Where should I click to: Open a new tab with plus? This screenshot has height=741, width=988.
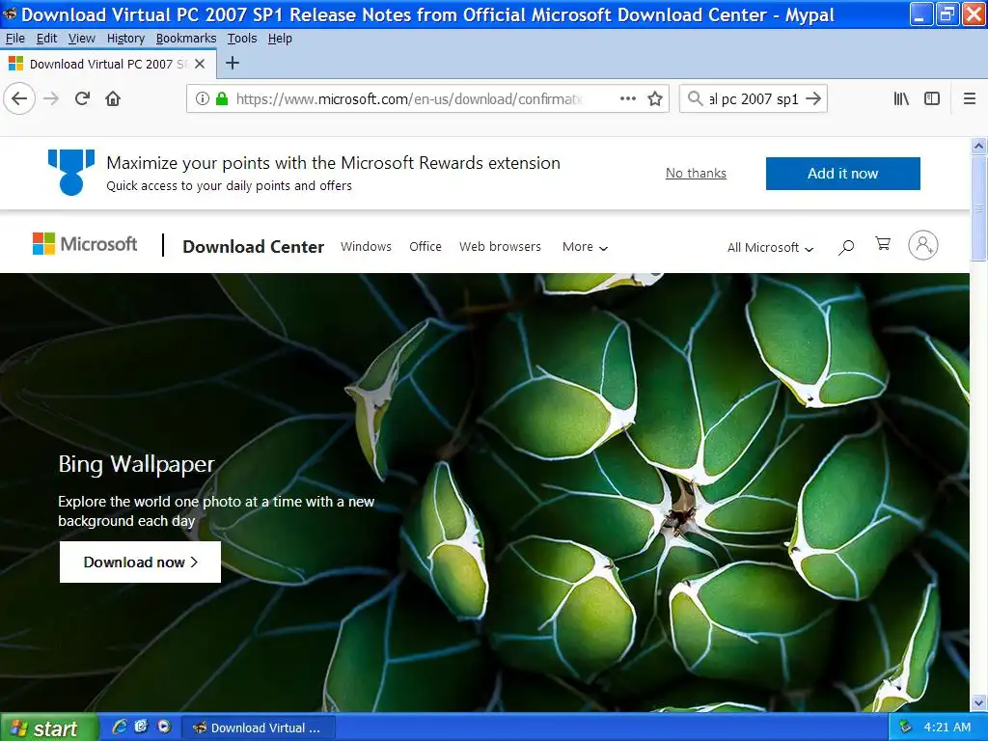[233, 63]
